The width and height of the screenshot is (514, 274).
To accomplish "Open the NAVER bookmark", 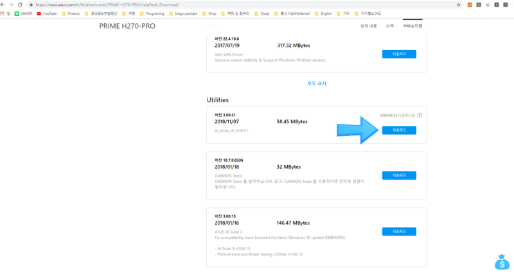I will coord(23,13).
